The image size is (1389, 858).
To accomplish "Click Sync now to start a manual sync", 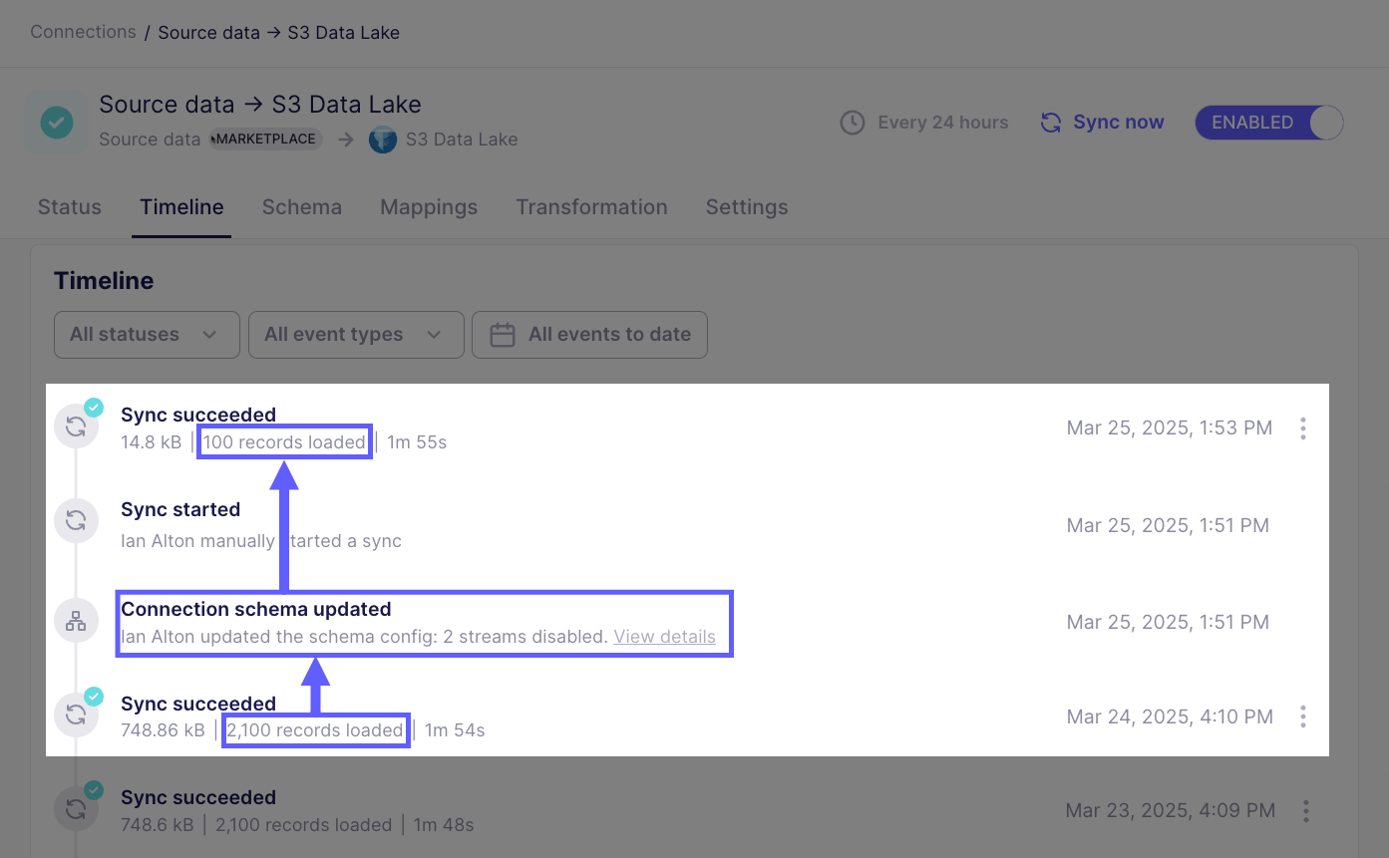I will coord(1117,122).
